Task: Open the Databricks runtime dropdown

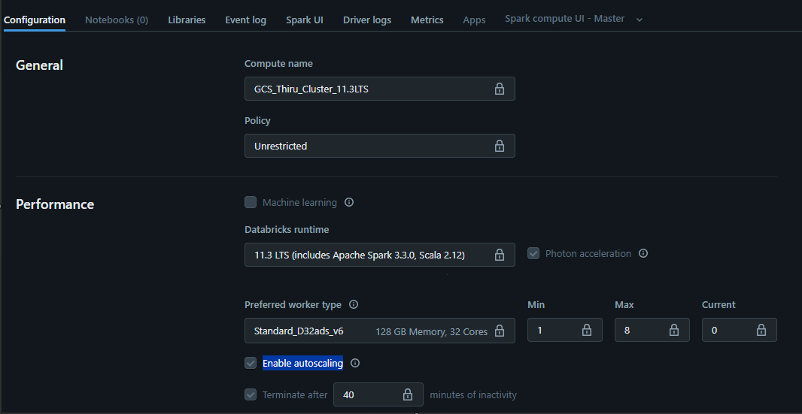Action: [x=379, y=255]
